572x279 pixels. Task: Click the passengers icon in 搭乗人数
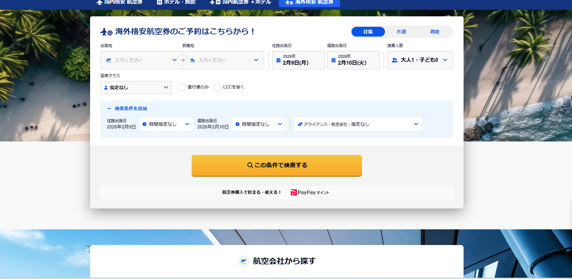(395, 60)
